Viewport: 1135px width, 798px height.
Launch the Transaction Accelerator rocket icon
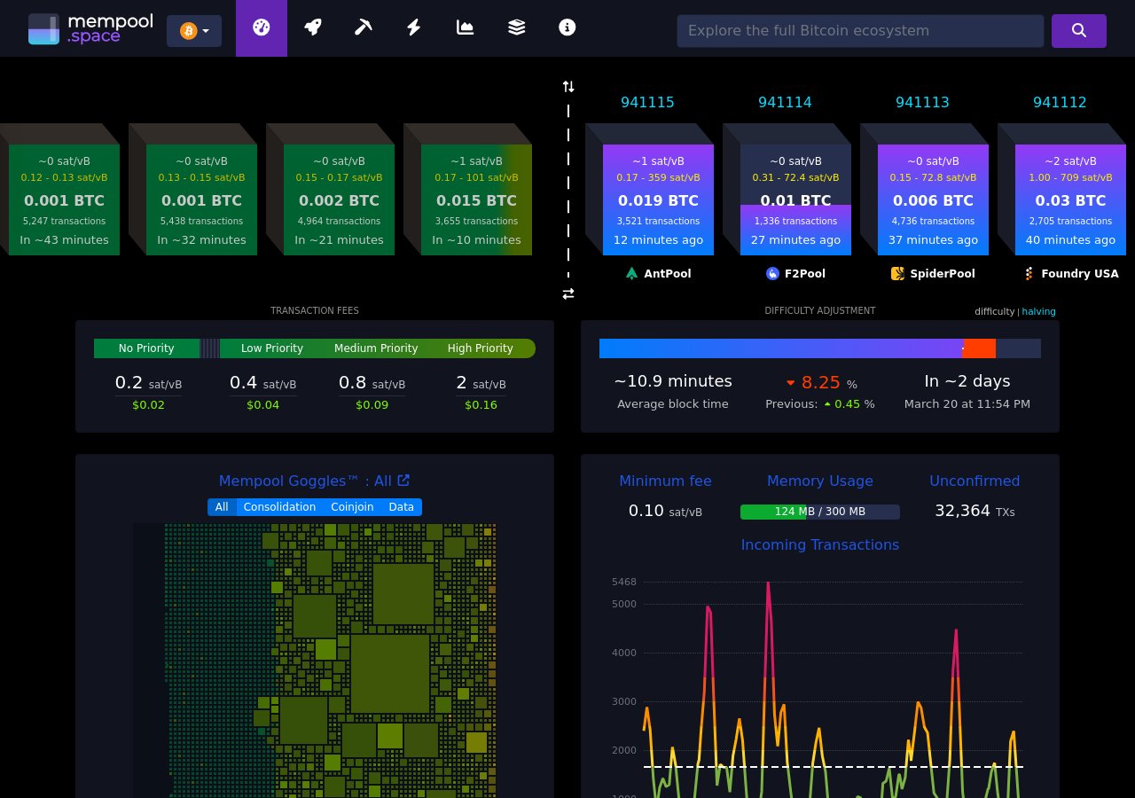click(x=312, y=27)
